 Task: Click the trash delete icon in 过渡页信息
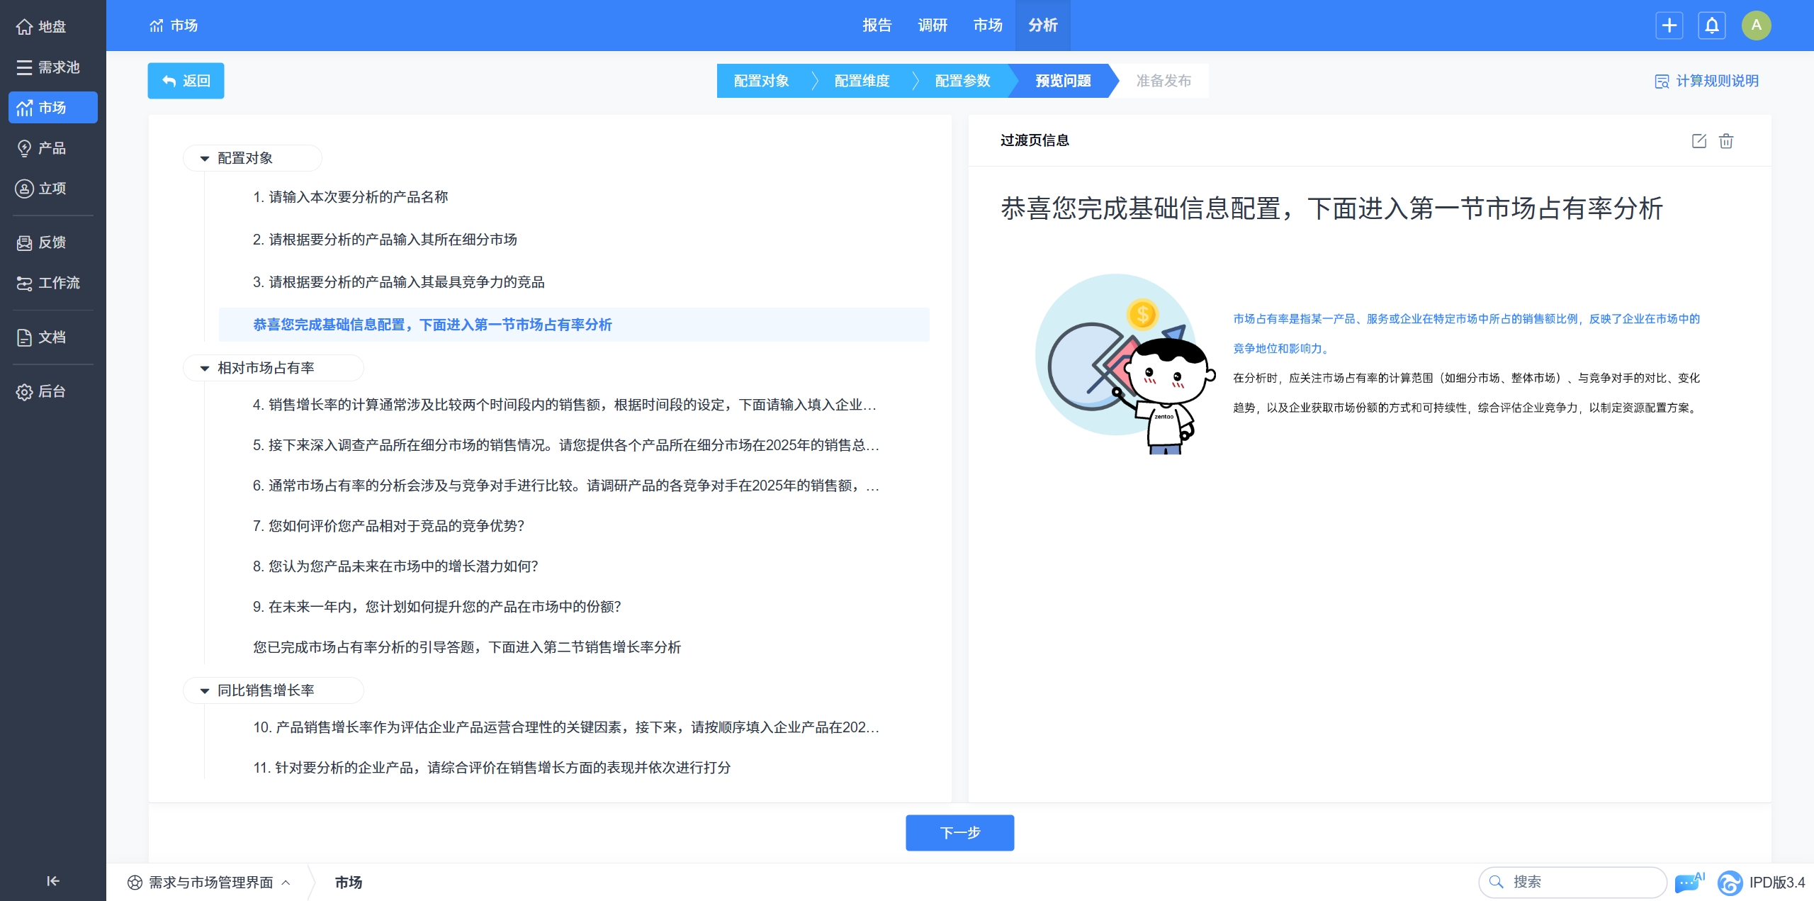pos(1726,140)
